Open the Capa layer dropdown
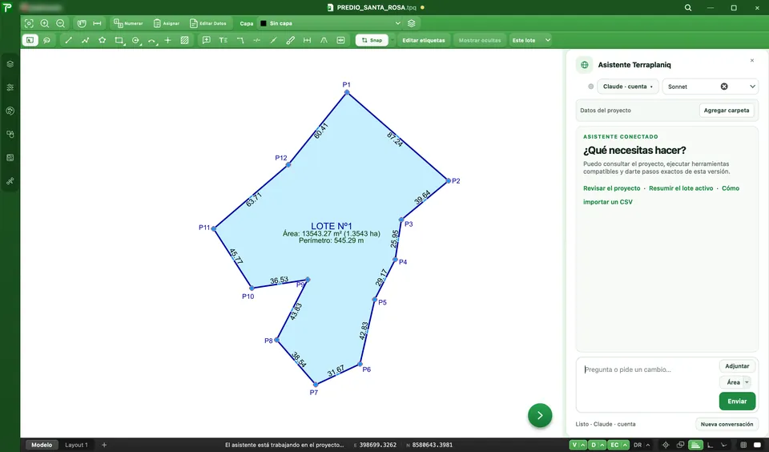 click(x=331, y=23)
